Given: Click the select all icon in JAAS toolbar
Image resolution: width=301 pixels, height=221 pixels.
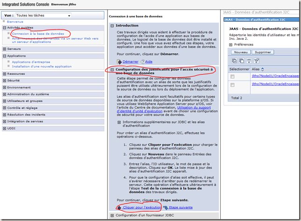Looking at the screenshot, I should click(234, 61).
